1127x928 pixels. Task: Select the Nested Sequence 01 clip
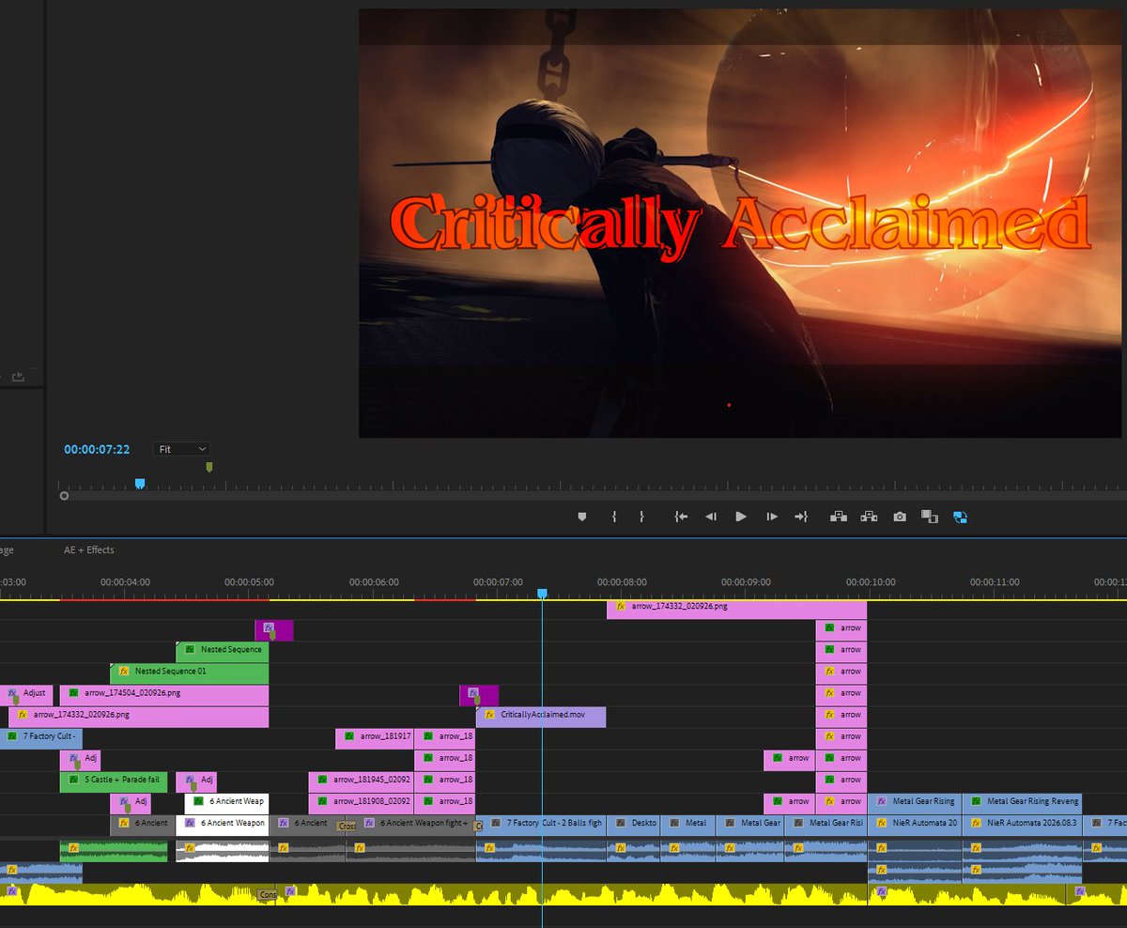pos(190,672)
